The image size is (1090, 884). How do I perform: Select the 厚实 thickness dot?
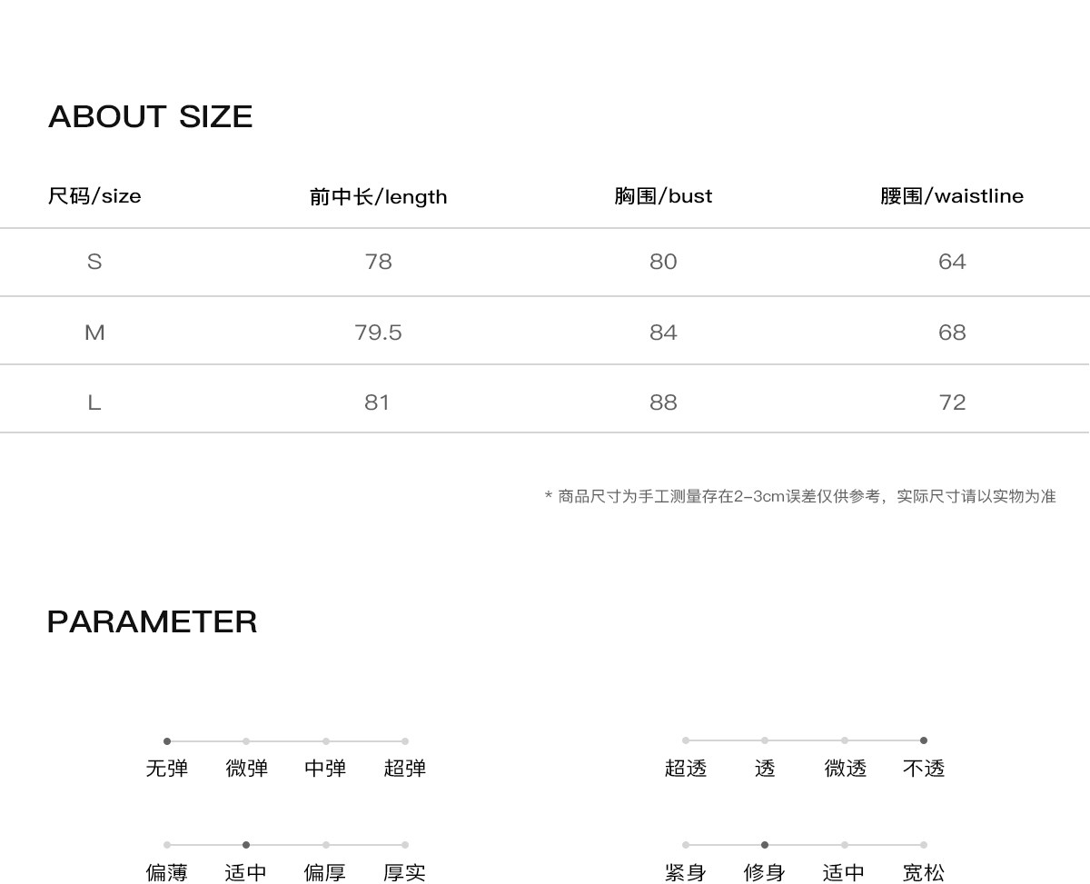coord(405,845)
